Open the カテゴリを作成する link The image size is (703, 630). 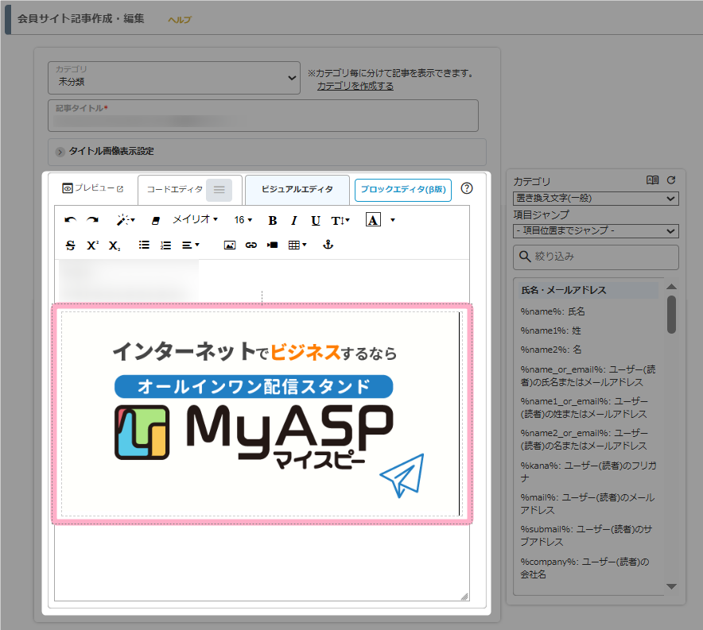click(x=355, y=86)
